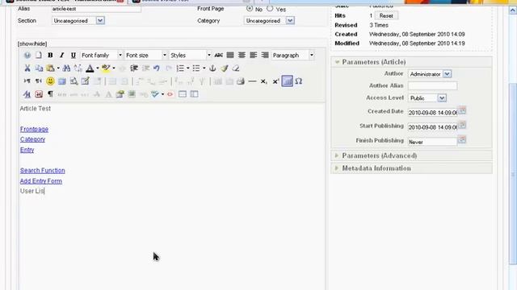Toggle bold formatting in editor

point(50,56)
